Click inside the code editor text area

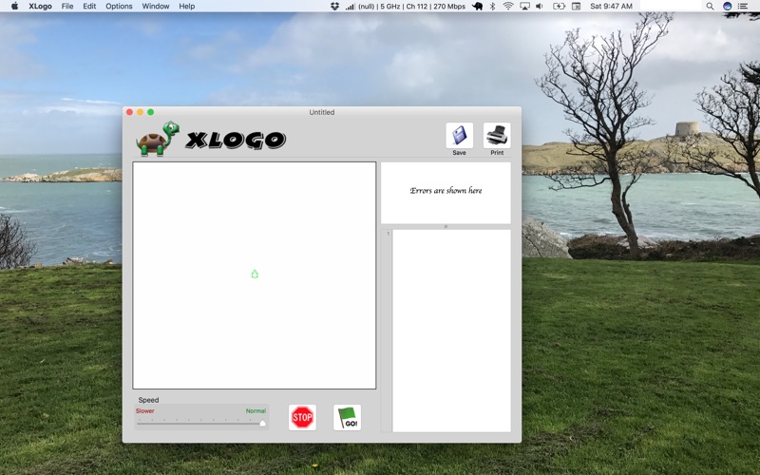[451, 331]
